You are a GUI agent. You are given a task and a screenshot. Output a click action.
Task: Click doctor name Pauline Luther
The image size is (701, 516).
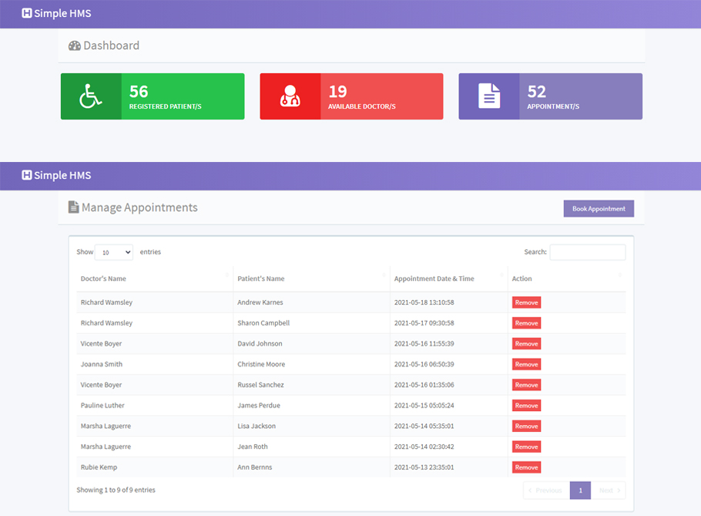coord(102,406)
